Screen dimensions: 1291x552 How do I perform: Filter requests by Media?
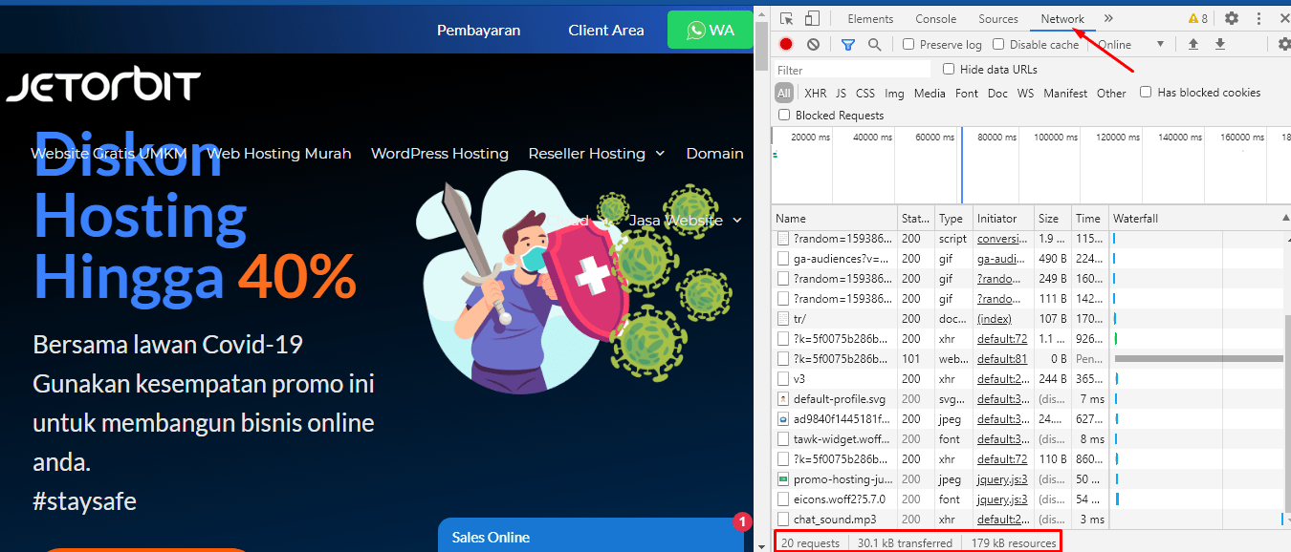pyautogui.click(x=930, y=93)
